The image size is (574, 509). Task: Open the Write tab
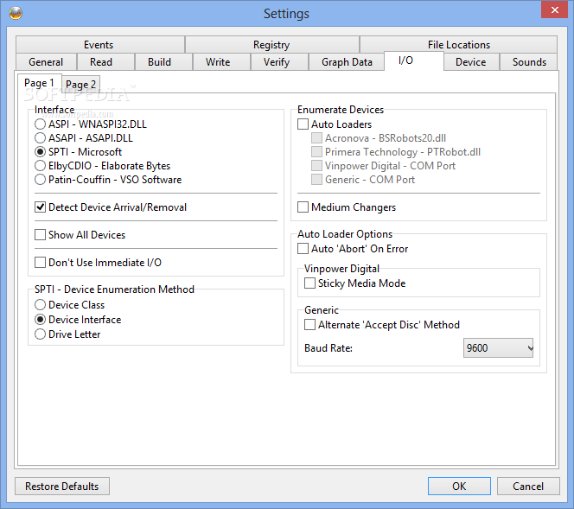pyautogui.click(x=221, y=62)
